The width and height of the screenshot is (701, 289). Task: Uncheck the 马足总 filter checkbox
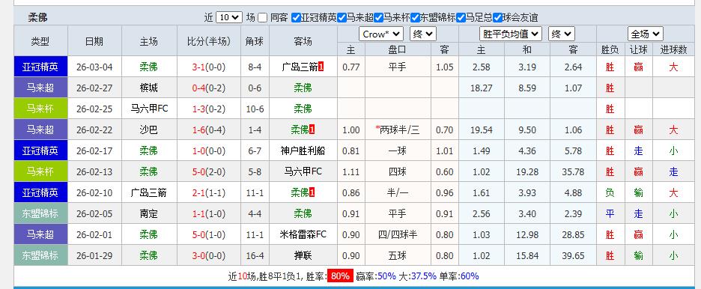point(461,17)
